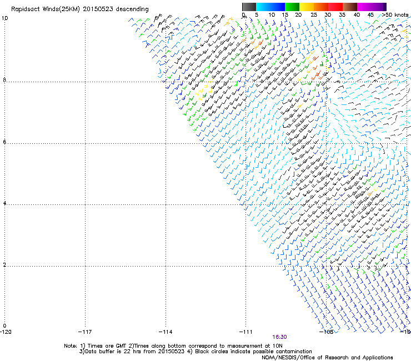Click the latitude axis label '4'
The image size is (411, 361).
(4, 203)
